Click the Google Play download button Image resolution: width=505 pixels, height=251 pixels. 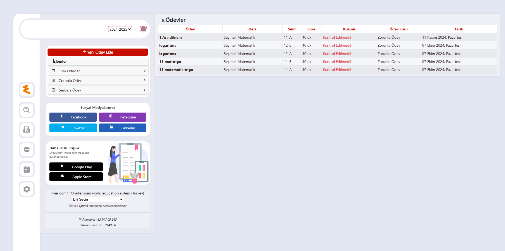(76, 167)
